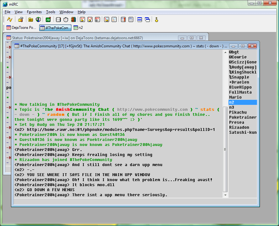Open the Timer stopwatch icon
Image resolution: width=279 pixels, height=226 pixels.
point(66,19)
